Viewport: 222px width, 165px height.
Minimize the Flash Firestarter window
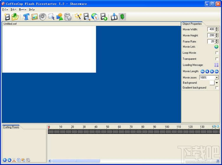tap(207, 4)
